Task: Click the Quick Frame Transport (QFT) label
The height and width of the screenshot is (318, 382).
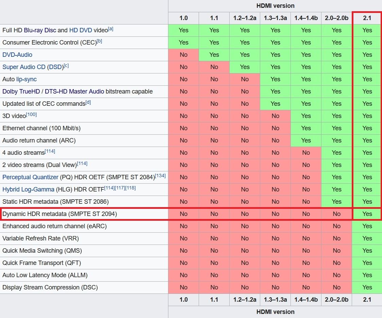Action: [x=41, y=263]
